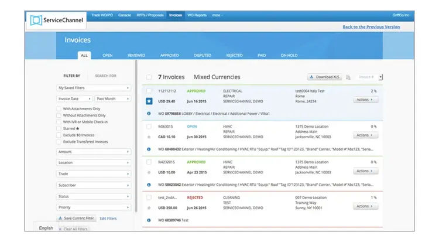Expand the Subscriber filter

[94, 185]
